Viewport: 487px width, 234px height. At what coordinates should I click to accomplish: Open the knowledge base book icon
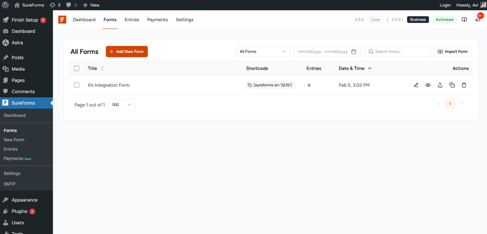(465, 20)
